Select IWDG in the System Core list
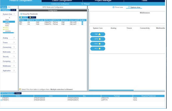The height and width of the screenshot is (111, 172). pyautogui.click(x=7, y=24)
